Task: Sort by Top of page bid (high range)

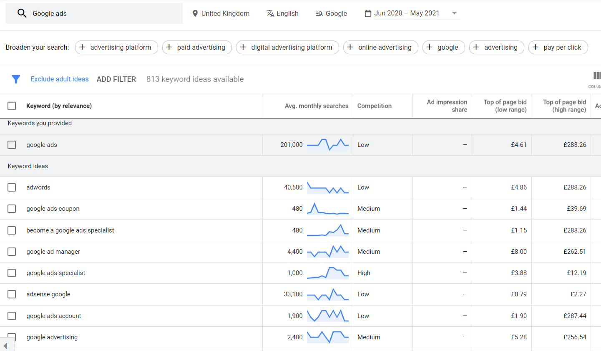Action: click(x=564, y=106)
